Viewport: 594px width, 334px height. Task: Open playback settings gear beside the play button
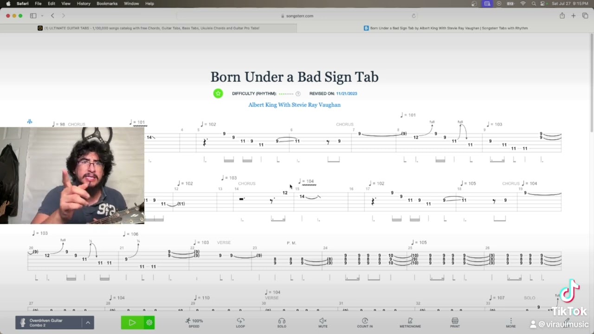click(x=149, y=322)
